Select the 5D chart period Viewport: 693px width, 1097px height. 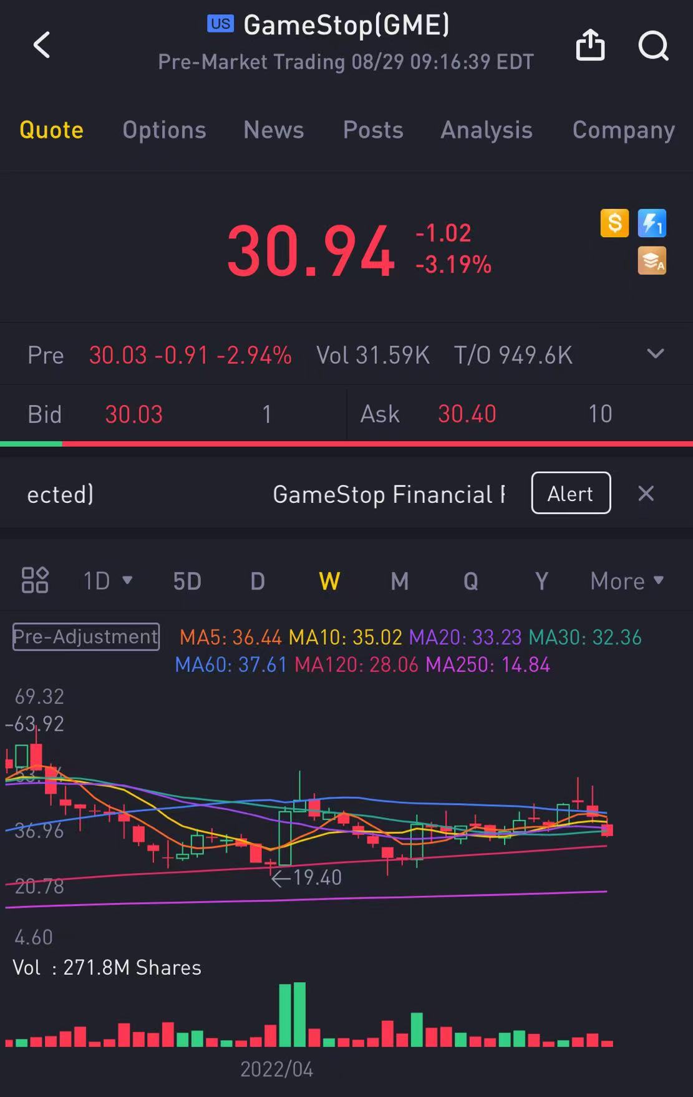pyautogui.click(x=187, y=581)
